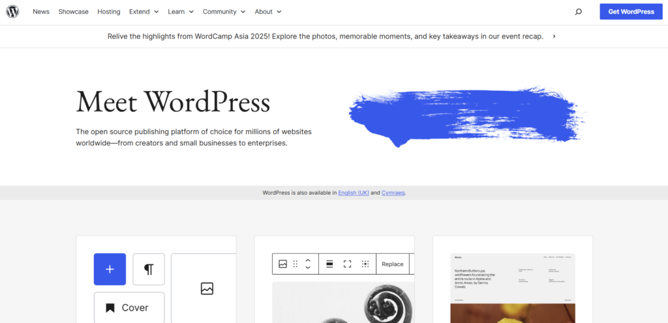Click the blue plus add-block icon
Viewport: 668px width, 323px height.
pyautogui.click(x=110, y=269)
